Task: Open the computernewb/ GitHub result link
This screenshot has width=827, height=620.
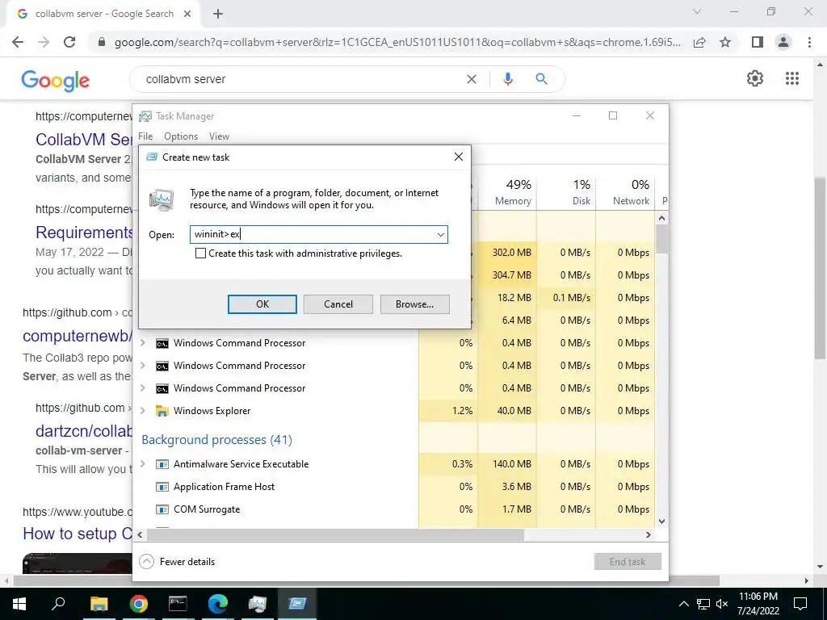Action: pyautogui.click(x=78, y=335)
